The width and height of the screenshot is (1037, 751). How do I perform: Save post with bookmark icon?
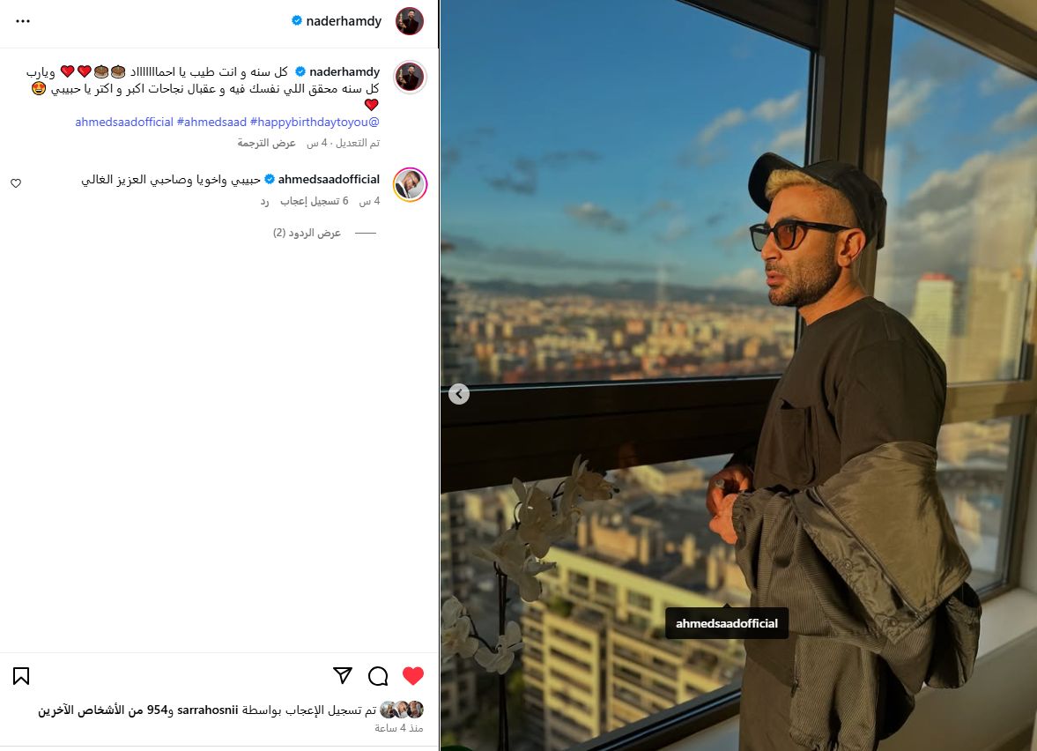pyautogui.click(x=21, y=675)
